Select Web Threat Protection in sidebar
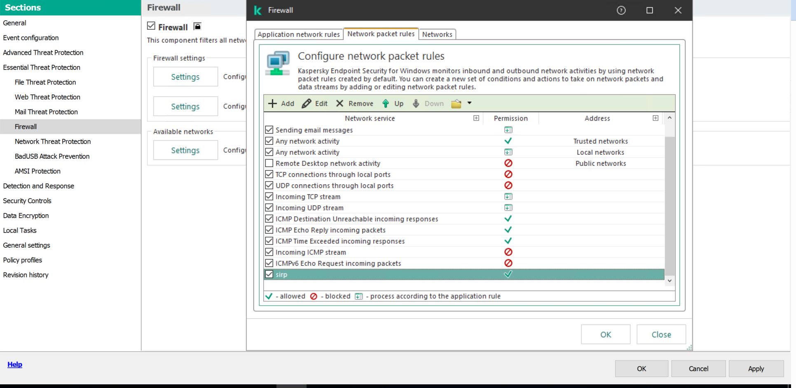796x388 pixels. pyautogui.click(x=47, y=97)
